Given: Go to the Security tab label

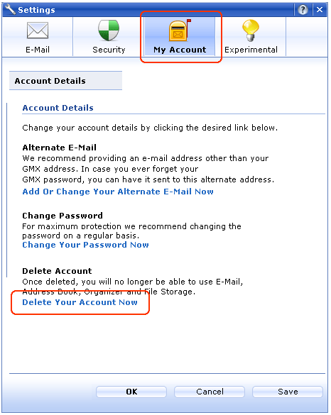Looking at the screenshot, I should pos(109,50).
